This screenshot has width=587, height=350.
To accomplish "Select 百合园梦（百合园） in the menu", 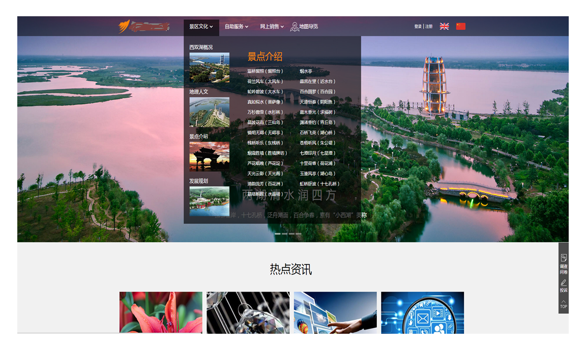I will click(318, 91).
